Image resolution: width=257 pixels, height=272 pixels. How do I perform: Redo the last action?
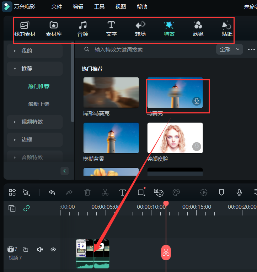(69, 192)
